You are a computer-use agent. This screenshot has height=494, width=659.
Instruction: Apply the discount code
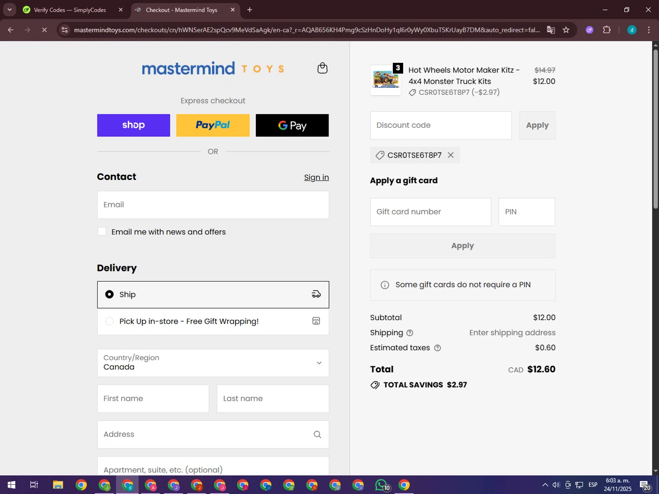coord(537,125)
